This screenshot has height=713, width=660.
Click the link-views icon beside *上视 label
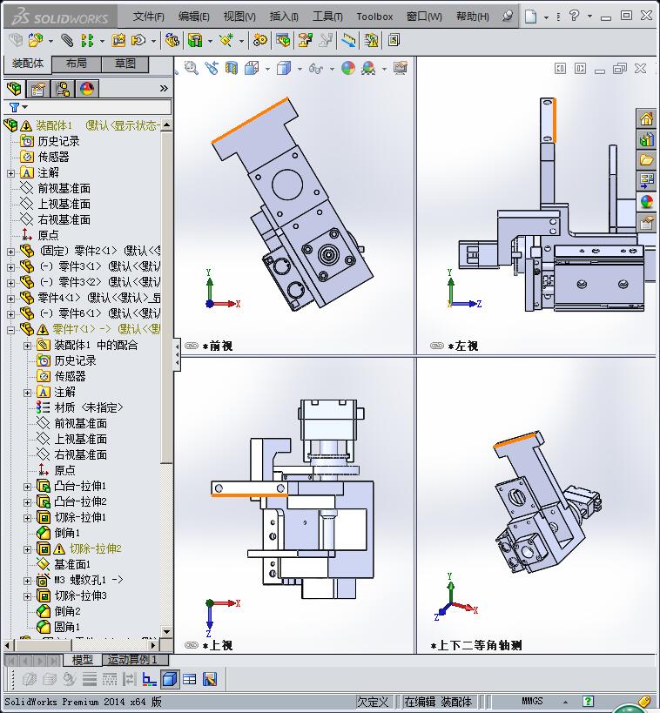[x=192, y=645]
